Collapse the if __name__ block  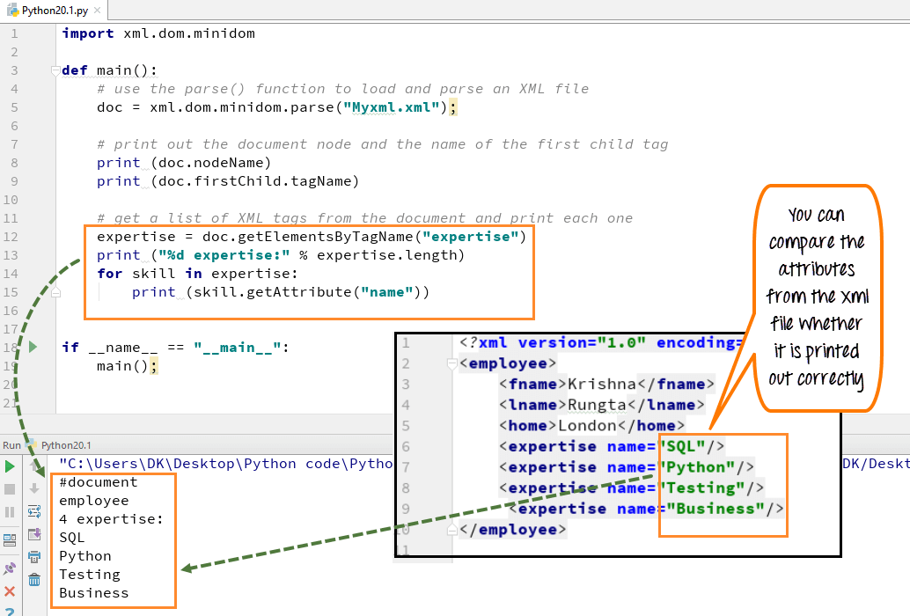(x=54, y=346)
